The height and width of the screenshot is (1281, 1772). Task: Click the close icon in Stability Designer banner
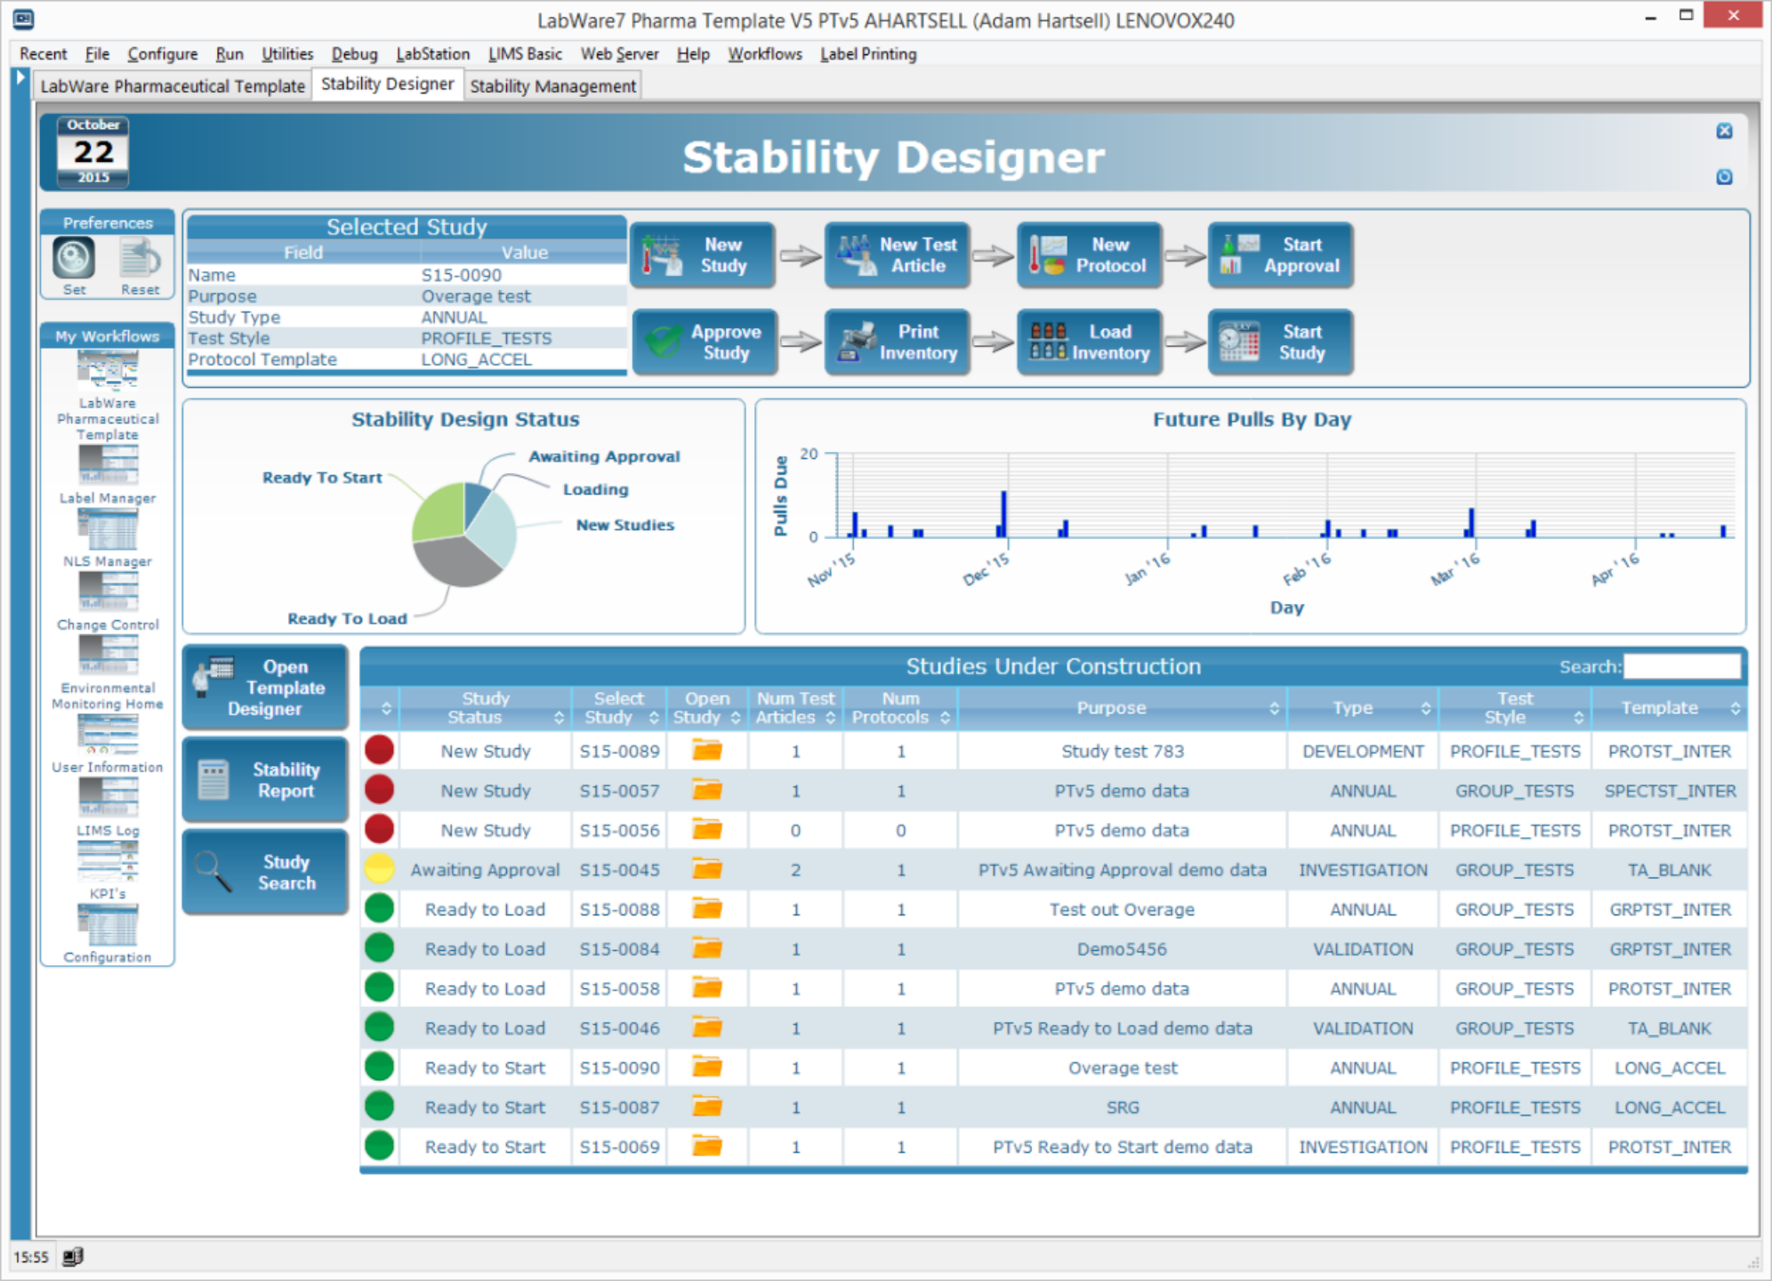pos(1724,132)
